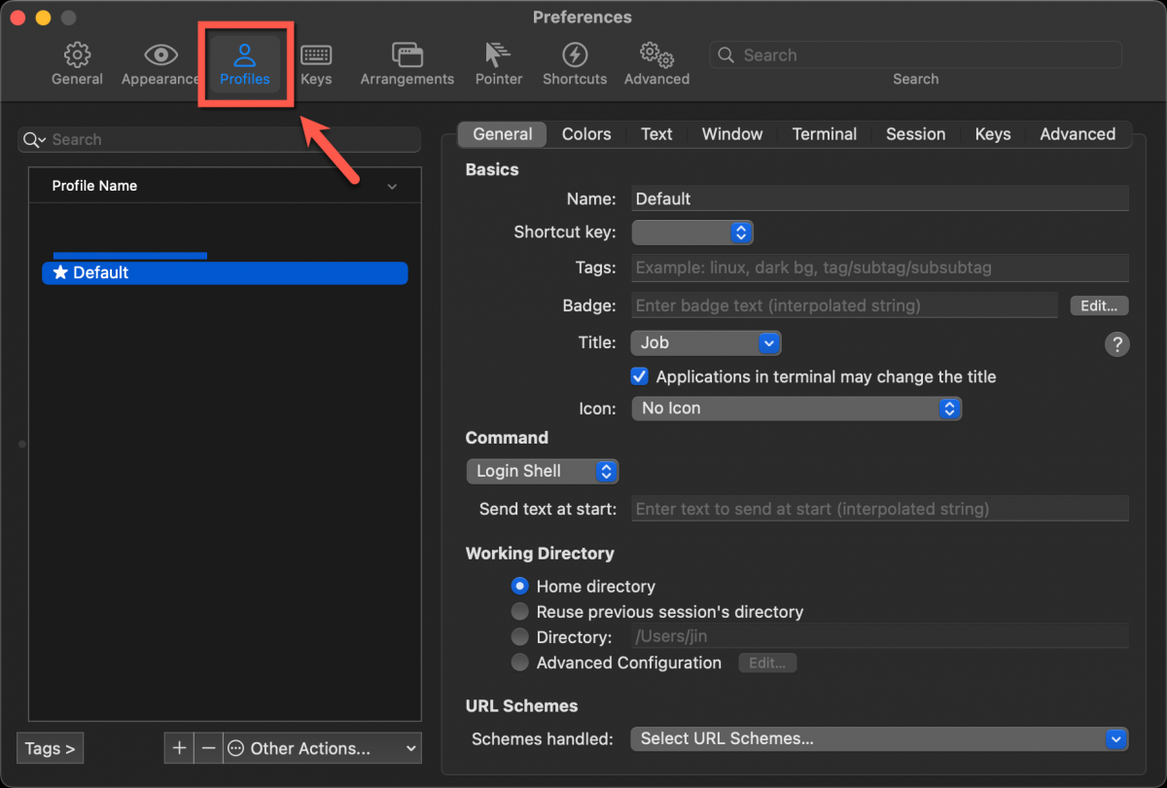The width and height of the screenshot is (1167, 788).
Task: Open the Arrangements window icon
Action: pyautogui.click(x=407, y=54)
